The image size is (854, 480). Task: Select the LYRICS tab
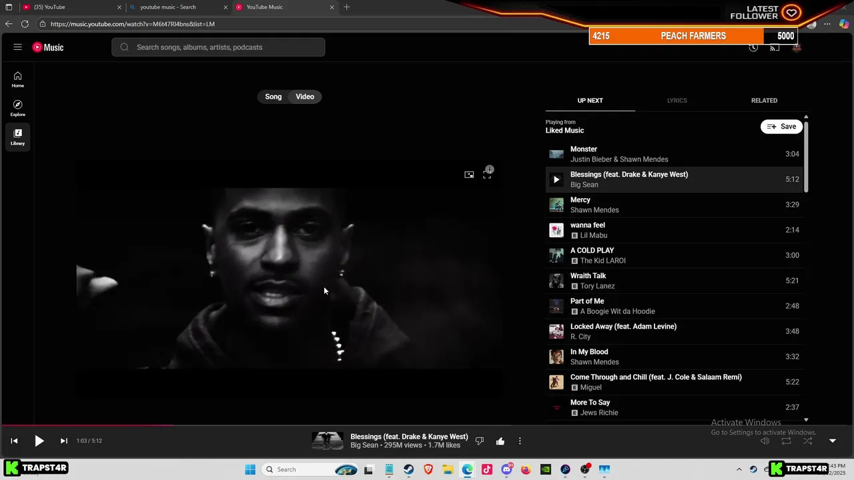tap(677, 101)
